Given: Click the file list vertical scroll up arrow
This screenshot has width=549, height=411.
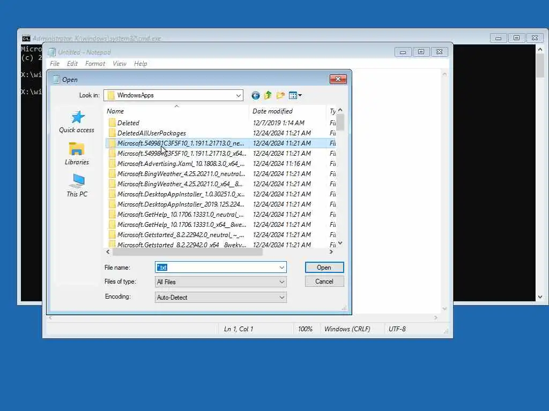Looking at the screenshot, I should (x=340, y=110).
